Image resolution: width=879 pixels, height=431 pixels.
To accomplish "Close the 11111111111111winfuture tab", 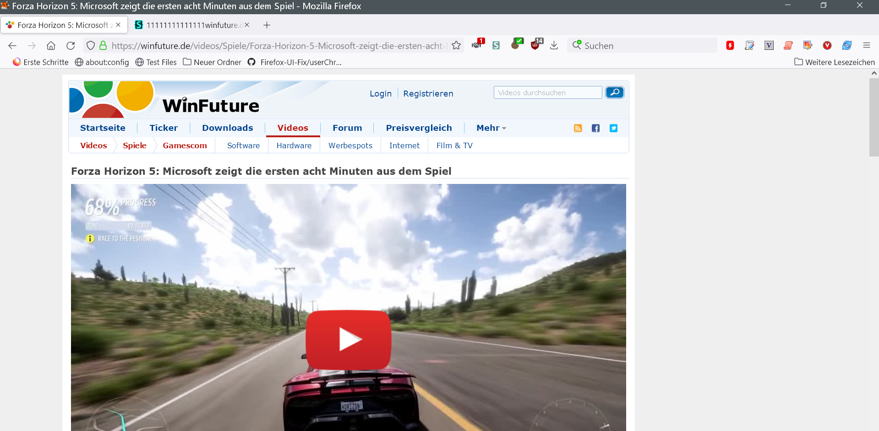I will pos(247,25).
